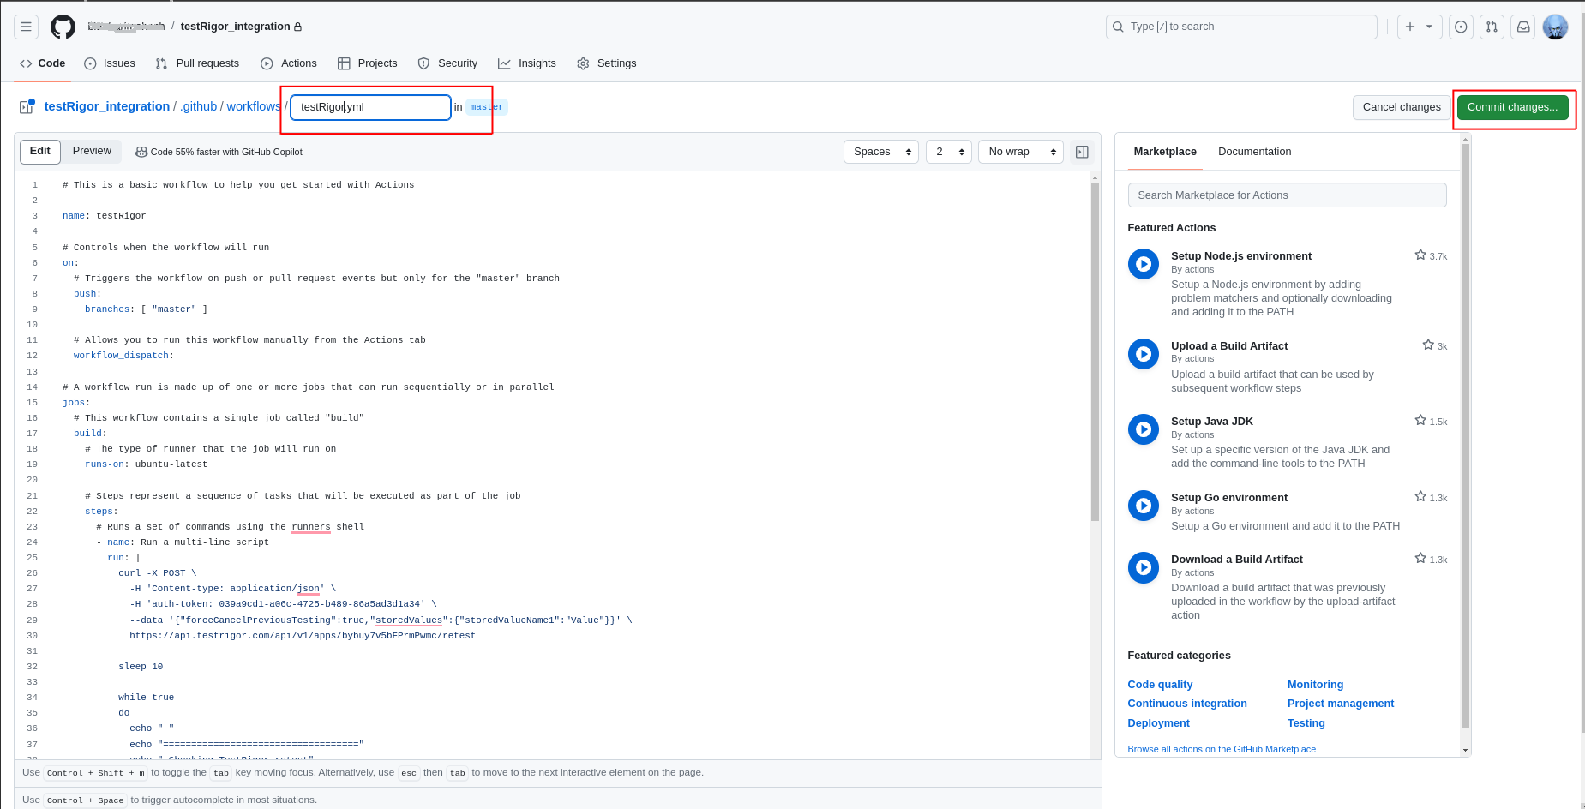This screenshot has height=809, width=1585.
Task: Click the Commit changes button
Action: 1512,107
